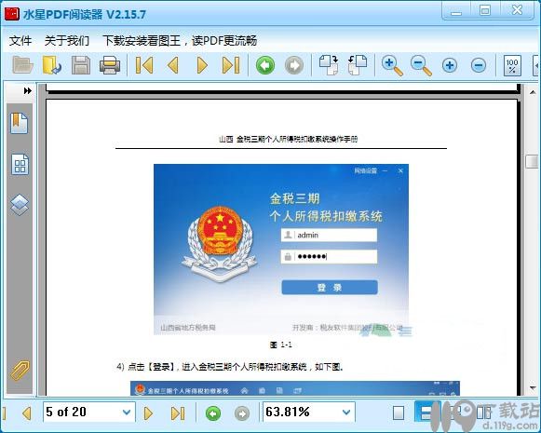
Task: Click 下载安装看图王 menu item
Action: pos(180,41)
